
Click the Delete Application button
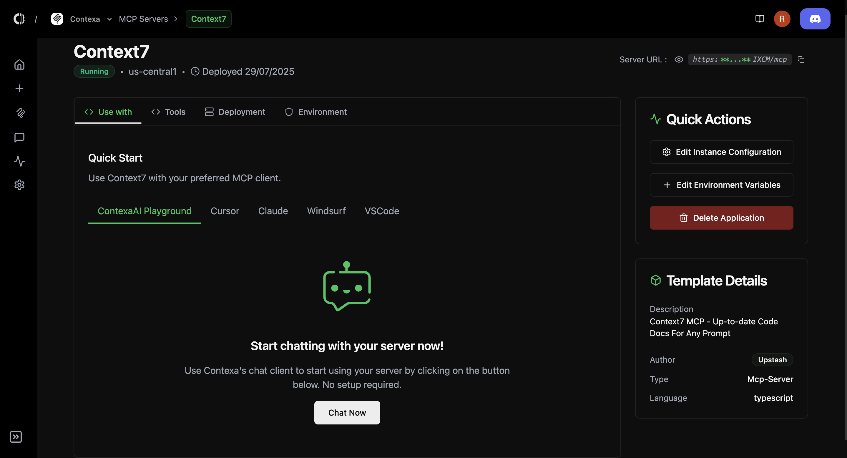pos(721,218)
